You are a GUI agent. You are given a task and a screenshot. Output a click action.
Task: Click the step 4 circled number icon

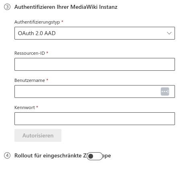tap(7, 155)
